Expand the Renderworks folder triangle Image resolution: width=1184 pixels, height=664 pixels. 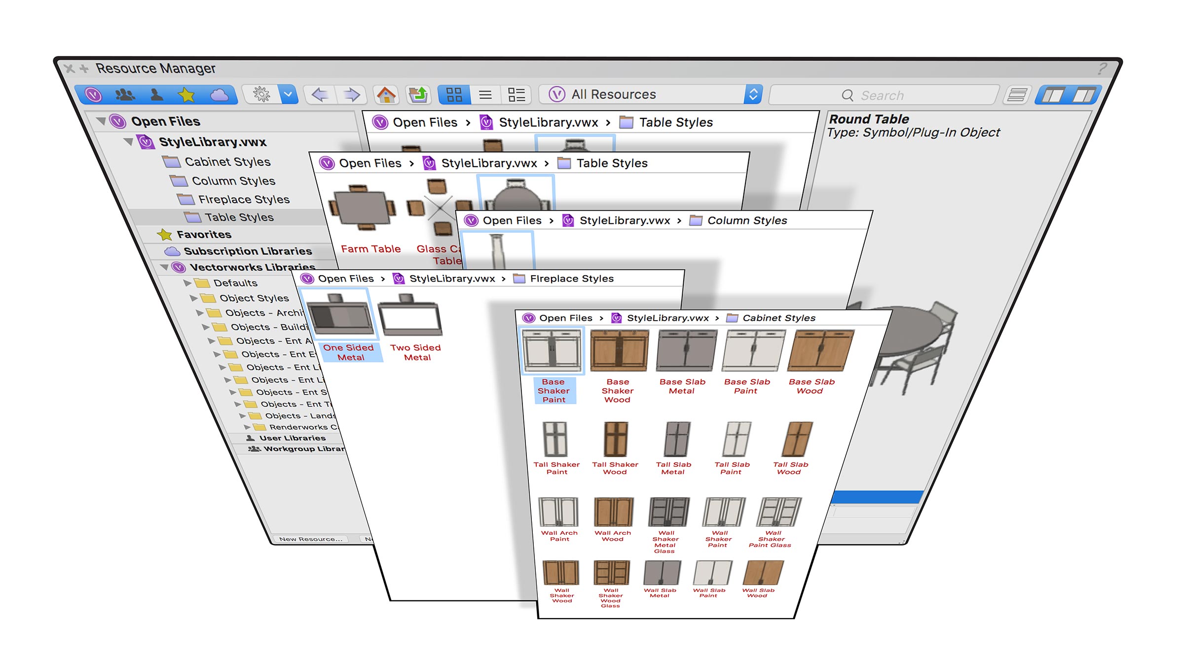248,427
